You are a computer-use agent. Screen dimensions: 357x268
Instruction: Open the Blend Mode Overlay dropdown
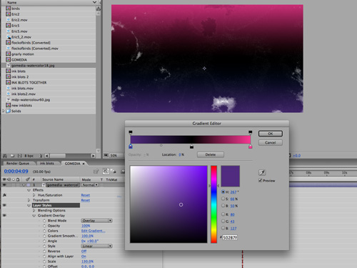click(96, 221)
